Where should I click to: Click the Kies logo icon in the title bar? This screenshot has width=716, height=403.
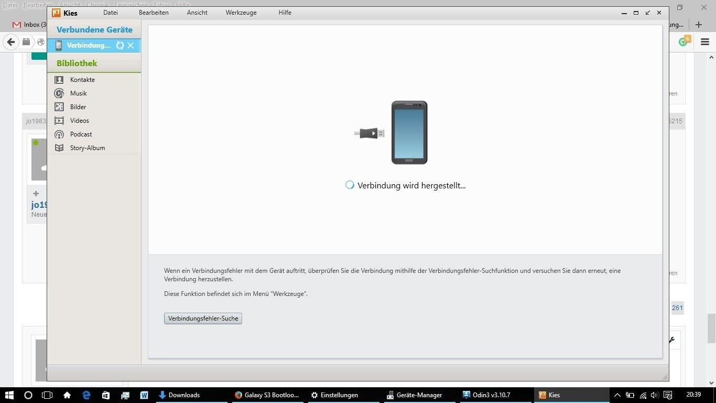coord(56,13)
